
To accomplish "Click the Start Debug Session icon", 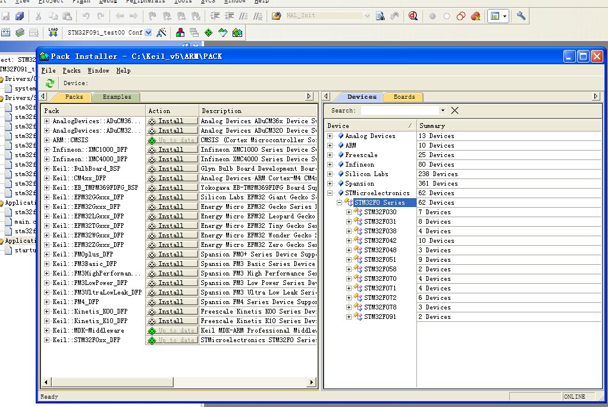I will click(x=413, y=16).
